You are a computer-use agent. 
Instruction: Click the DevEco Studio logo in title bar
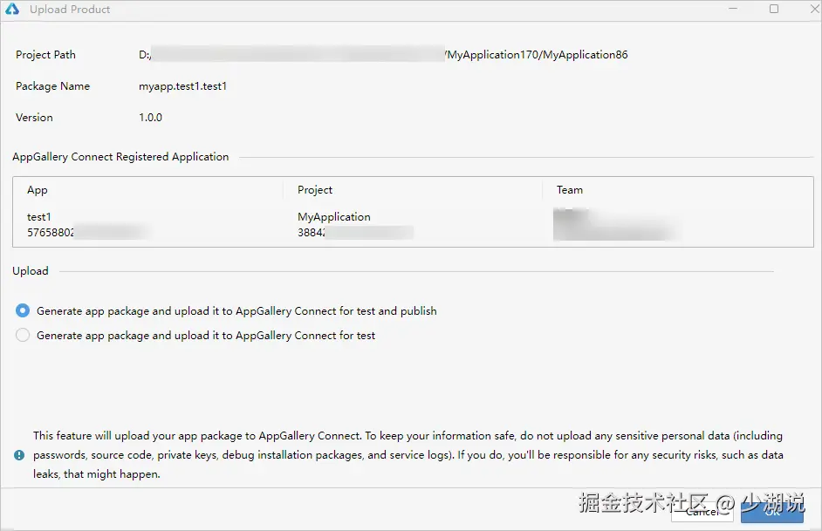pos(12,9)
